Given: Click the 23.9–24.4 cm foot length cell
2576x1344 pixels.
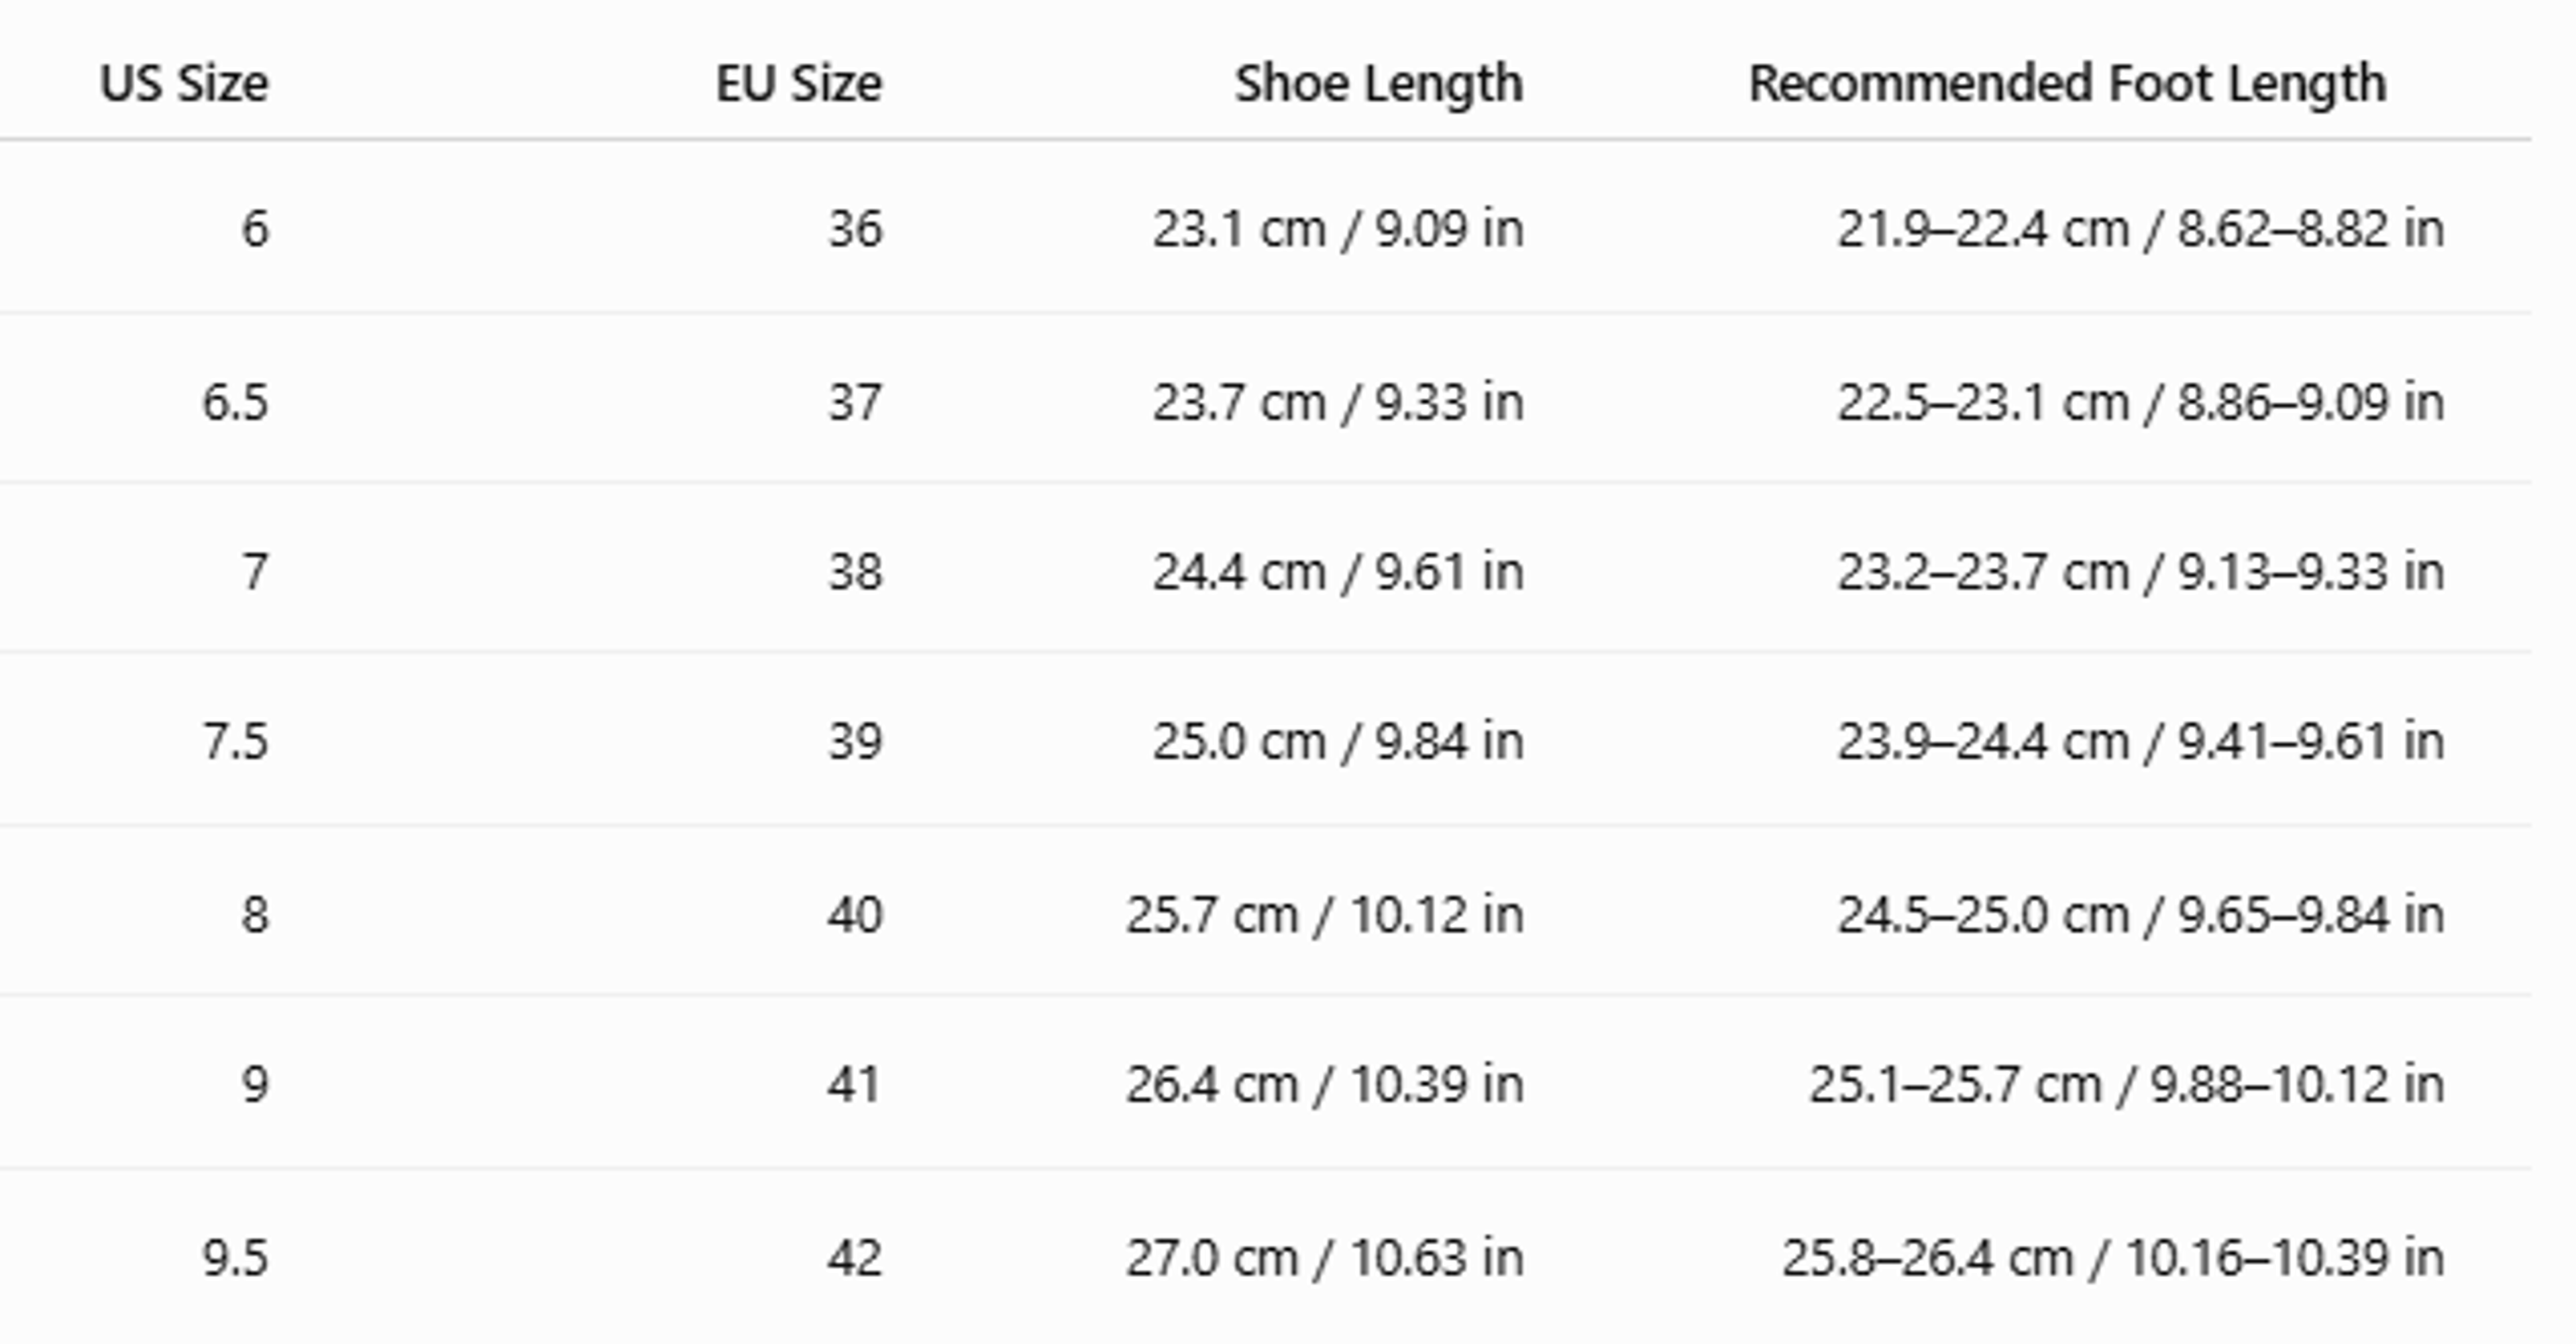Looking at the screenshot, I should point(2140,742).
